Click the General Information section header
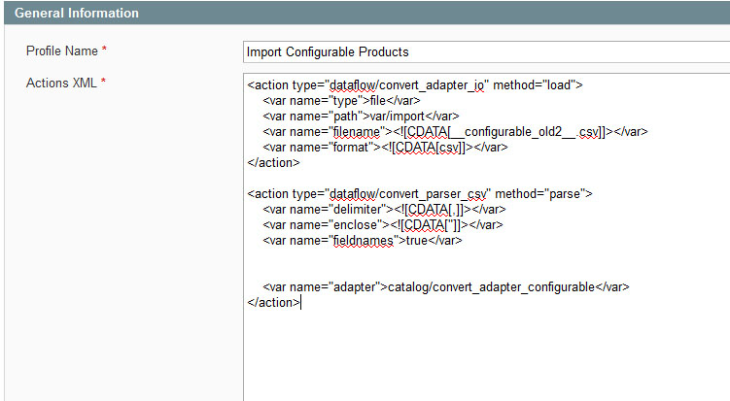Screen dimensions: 730x401 (366, 13)
